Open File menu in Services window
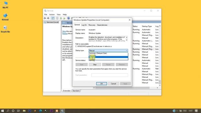 click(46, 15)
